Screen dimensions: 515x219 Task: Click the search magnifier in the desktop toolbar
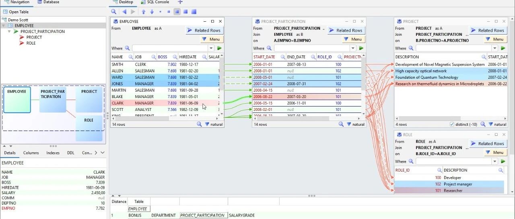(x=114, y=12)
